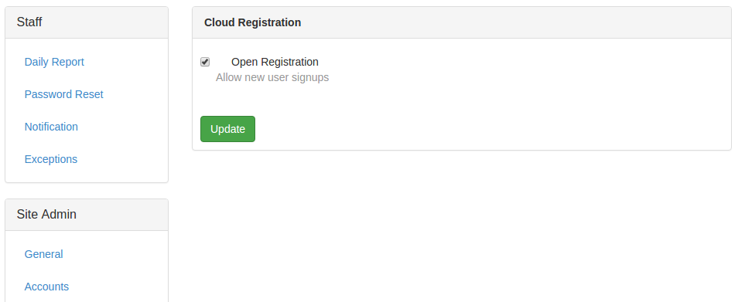Open the Daily Report page
The height and width of the screenshot is (302, 738).
tap(54, 62)
